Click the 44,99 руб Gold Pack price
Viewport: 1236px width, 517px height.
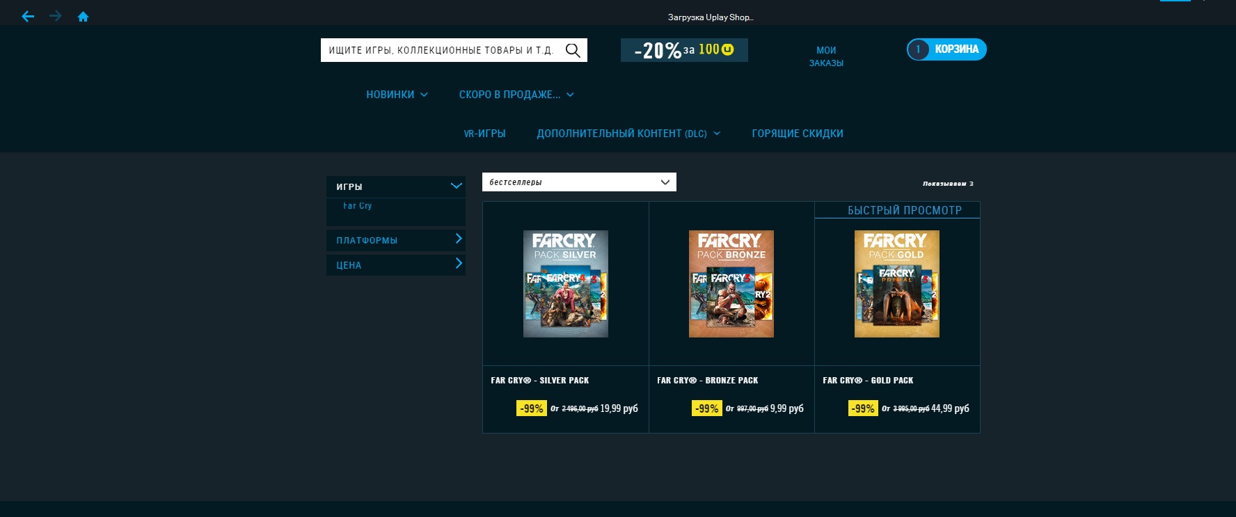(x=950, y=408)
